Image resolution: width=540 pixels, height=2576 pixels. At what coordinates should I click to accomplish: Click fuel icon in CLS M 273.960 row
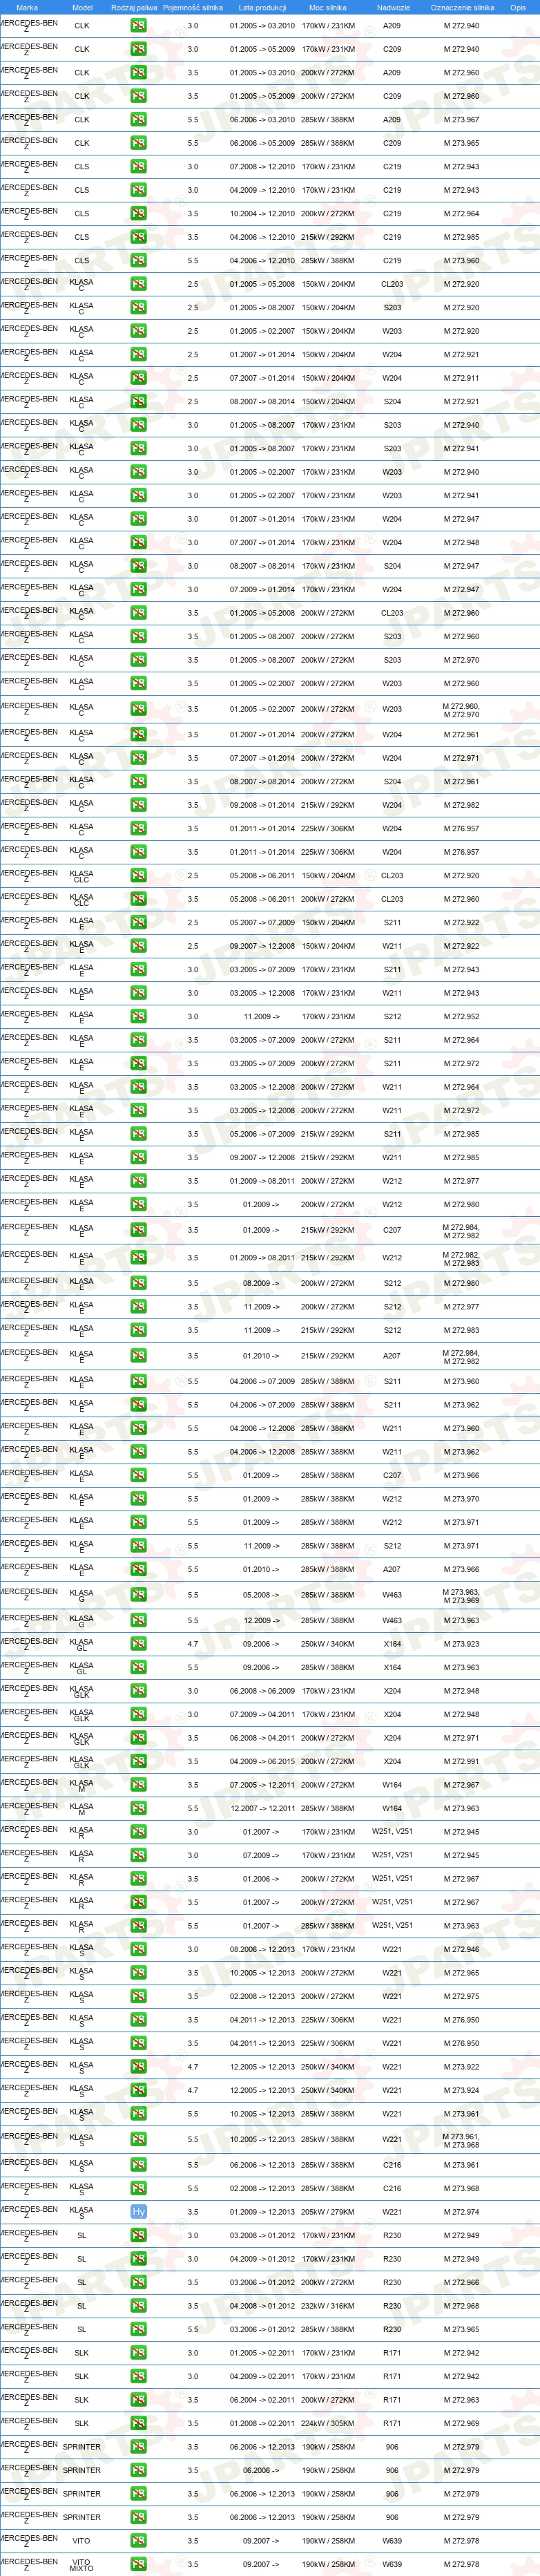(x=138, y=260)
